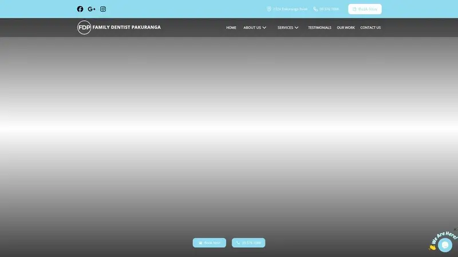Dismiss the We Are Here chat badge
This screenshot has height=257, width=458.
click(455, 230)
